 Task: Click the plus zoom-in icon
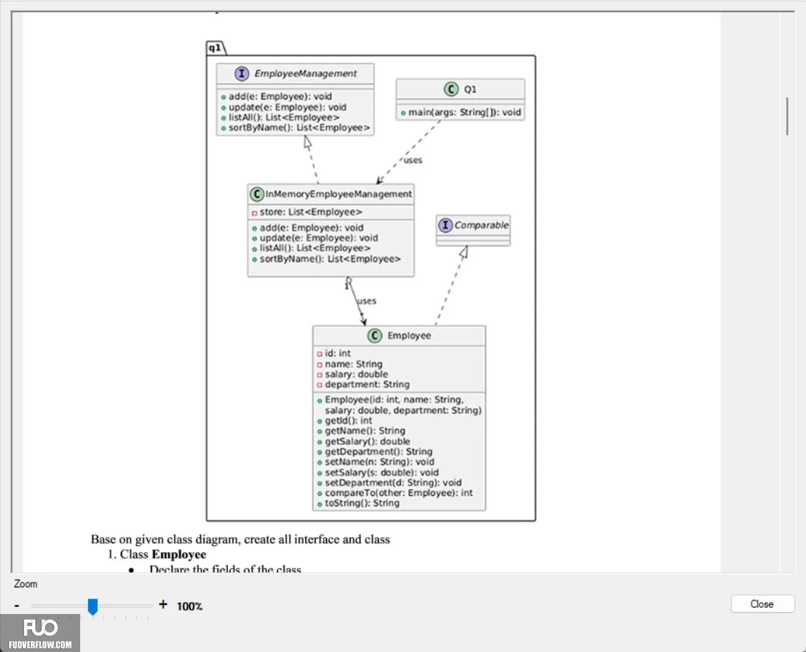[163, 604]
